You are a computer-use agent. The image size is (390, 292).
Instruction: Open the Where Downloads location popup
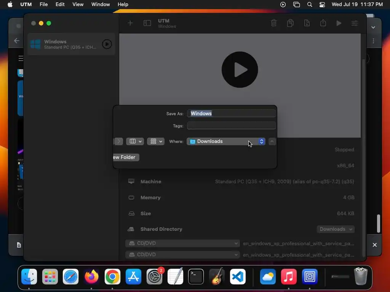coord(226,141)
